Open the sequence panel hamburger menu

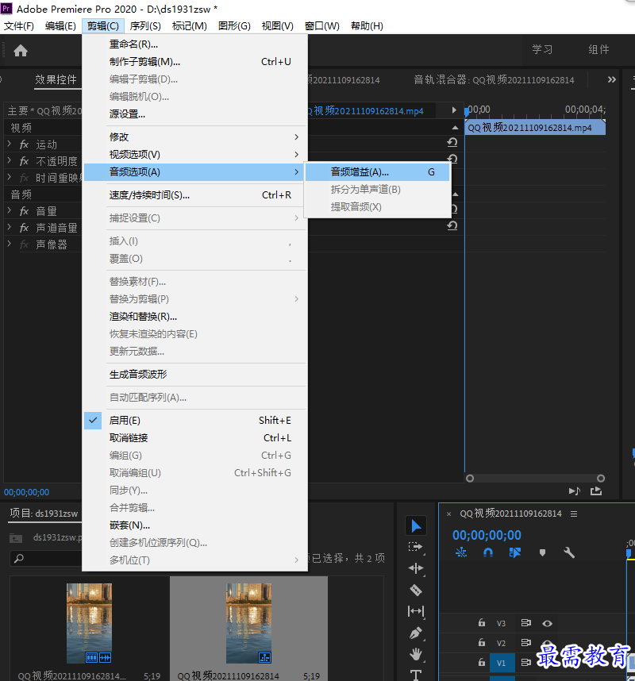tap(574, 514)
